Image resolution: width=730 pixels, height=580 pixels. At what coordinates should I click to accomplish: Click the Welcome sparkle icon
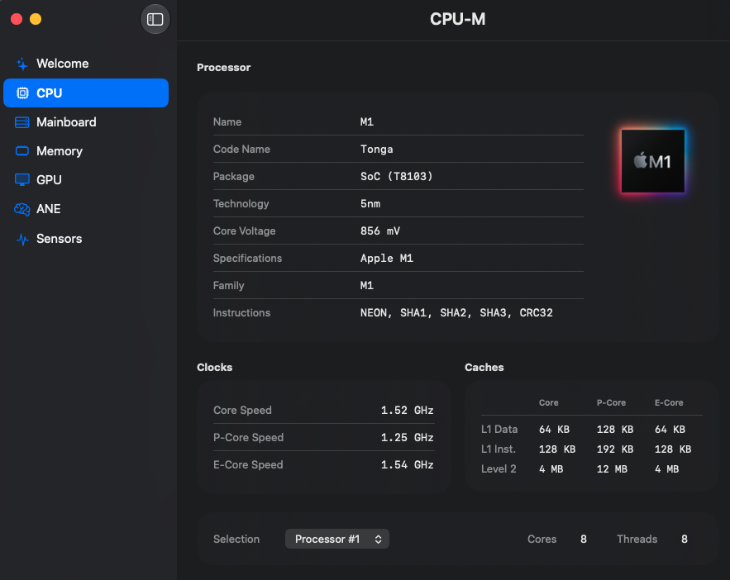[21, 64]
